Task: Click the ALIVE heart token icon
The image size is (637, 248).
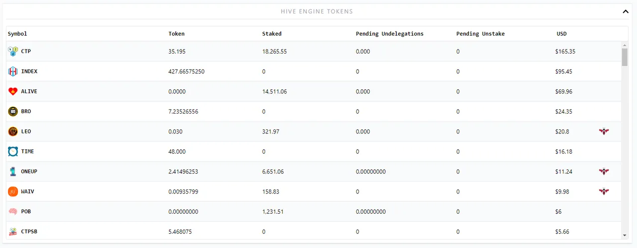Action: click(x=13, y=91)
